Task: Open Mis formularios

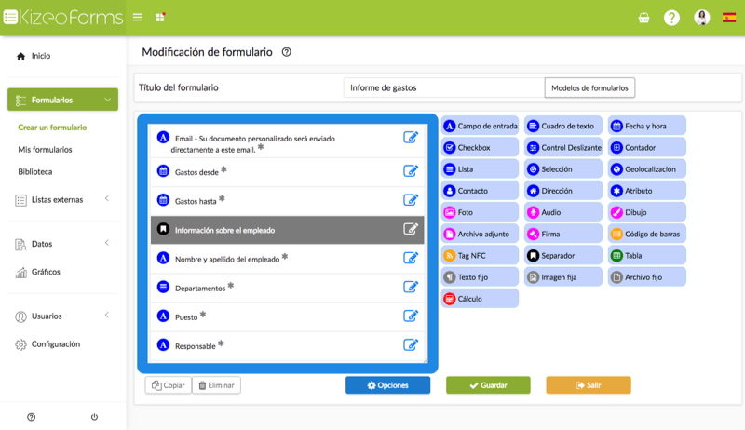Action: [45, 150]
